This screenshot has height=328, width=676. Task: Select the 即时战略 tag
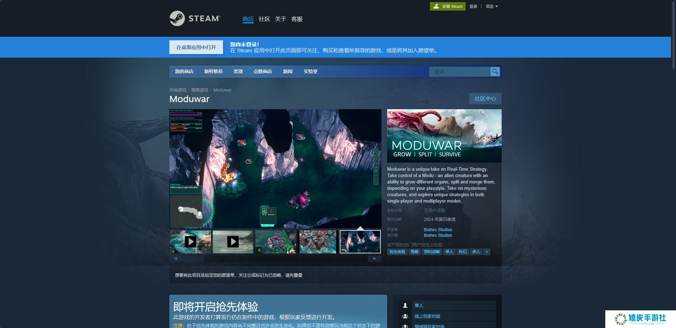pyautogui.click(x=432, y=252)
